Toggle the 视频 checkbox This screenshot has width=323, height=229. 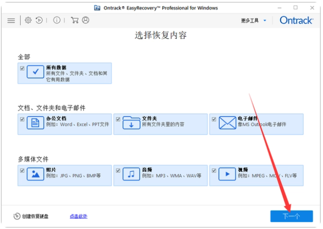pos(214,171)
